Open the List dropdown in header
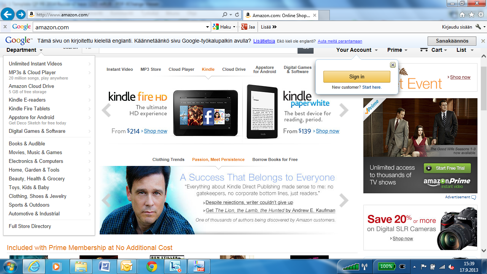The image size is (487, 274). point(465,50)
